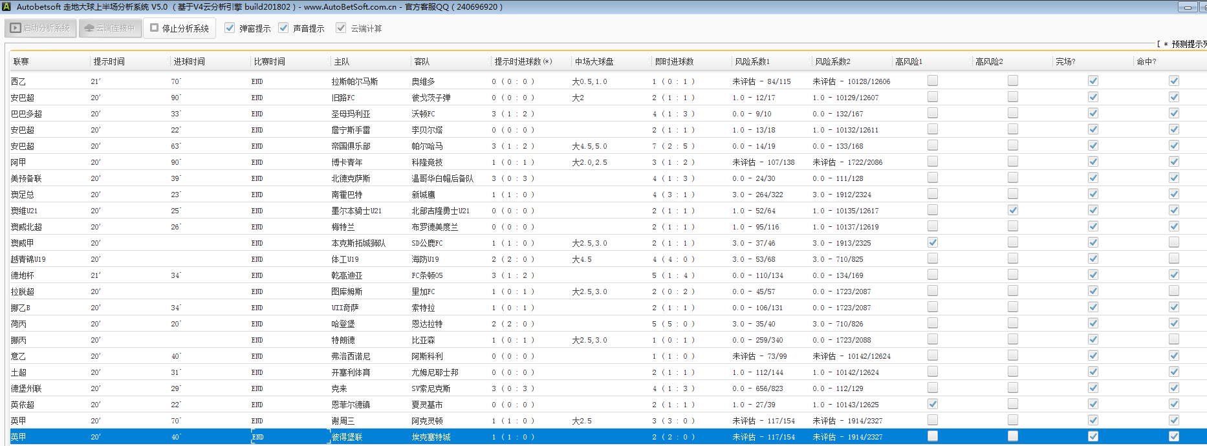Uncheck 高风险1 in the 本克斯拓城狮队 row
The width and height of the screenshot is (1207, 446).
(x=932, y=242)
